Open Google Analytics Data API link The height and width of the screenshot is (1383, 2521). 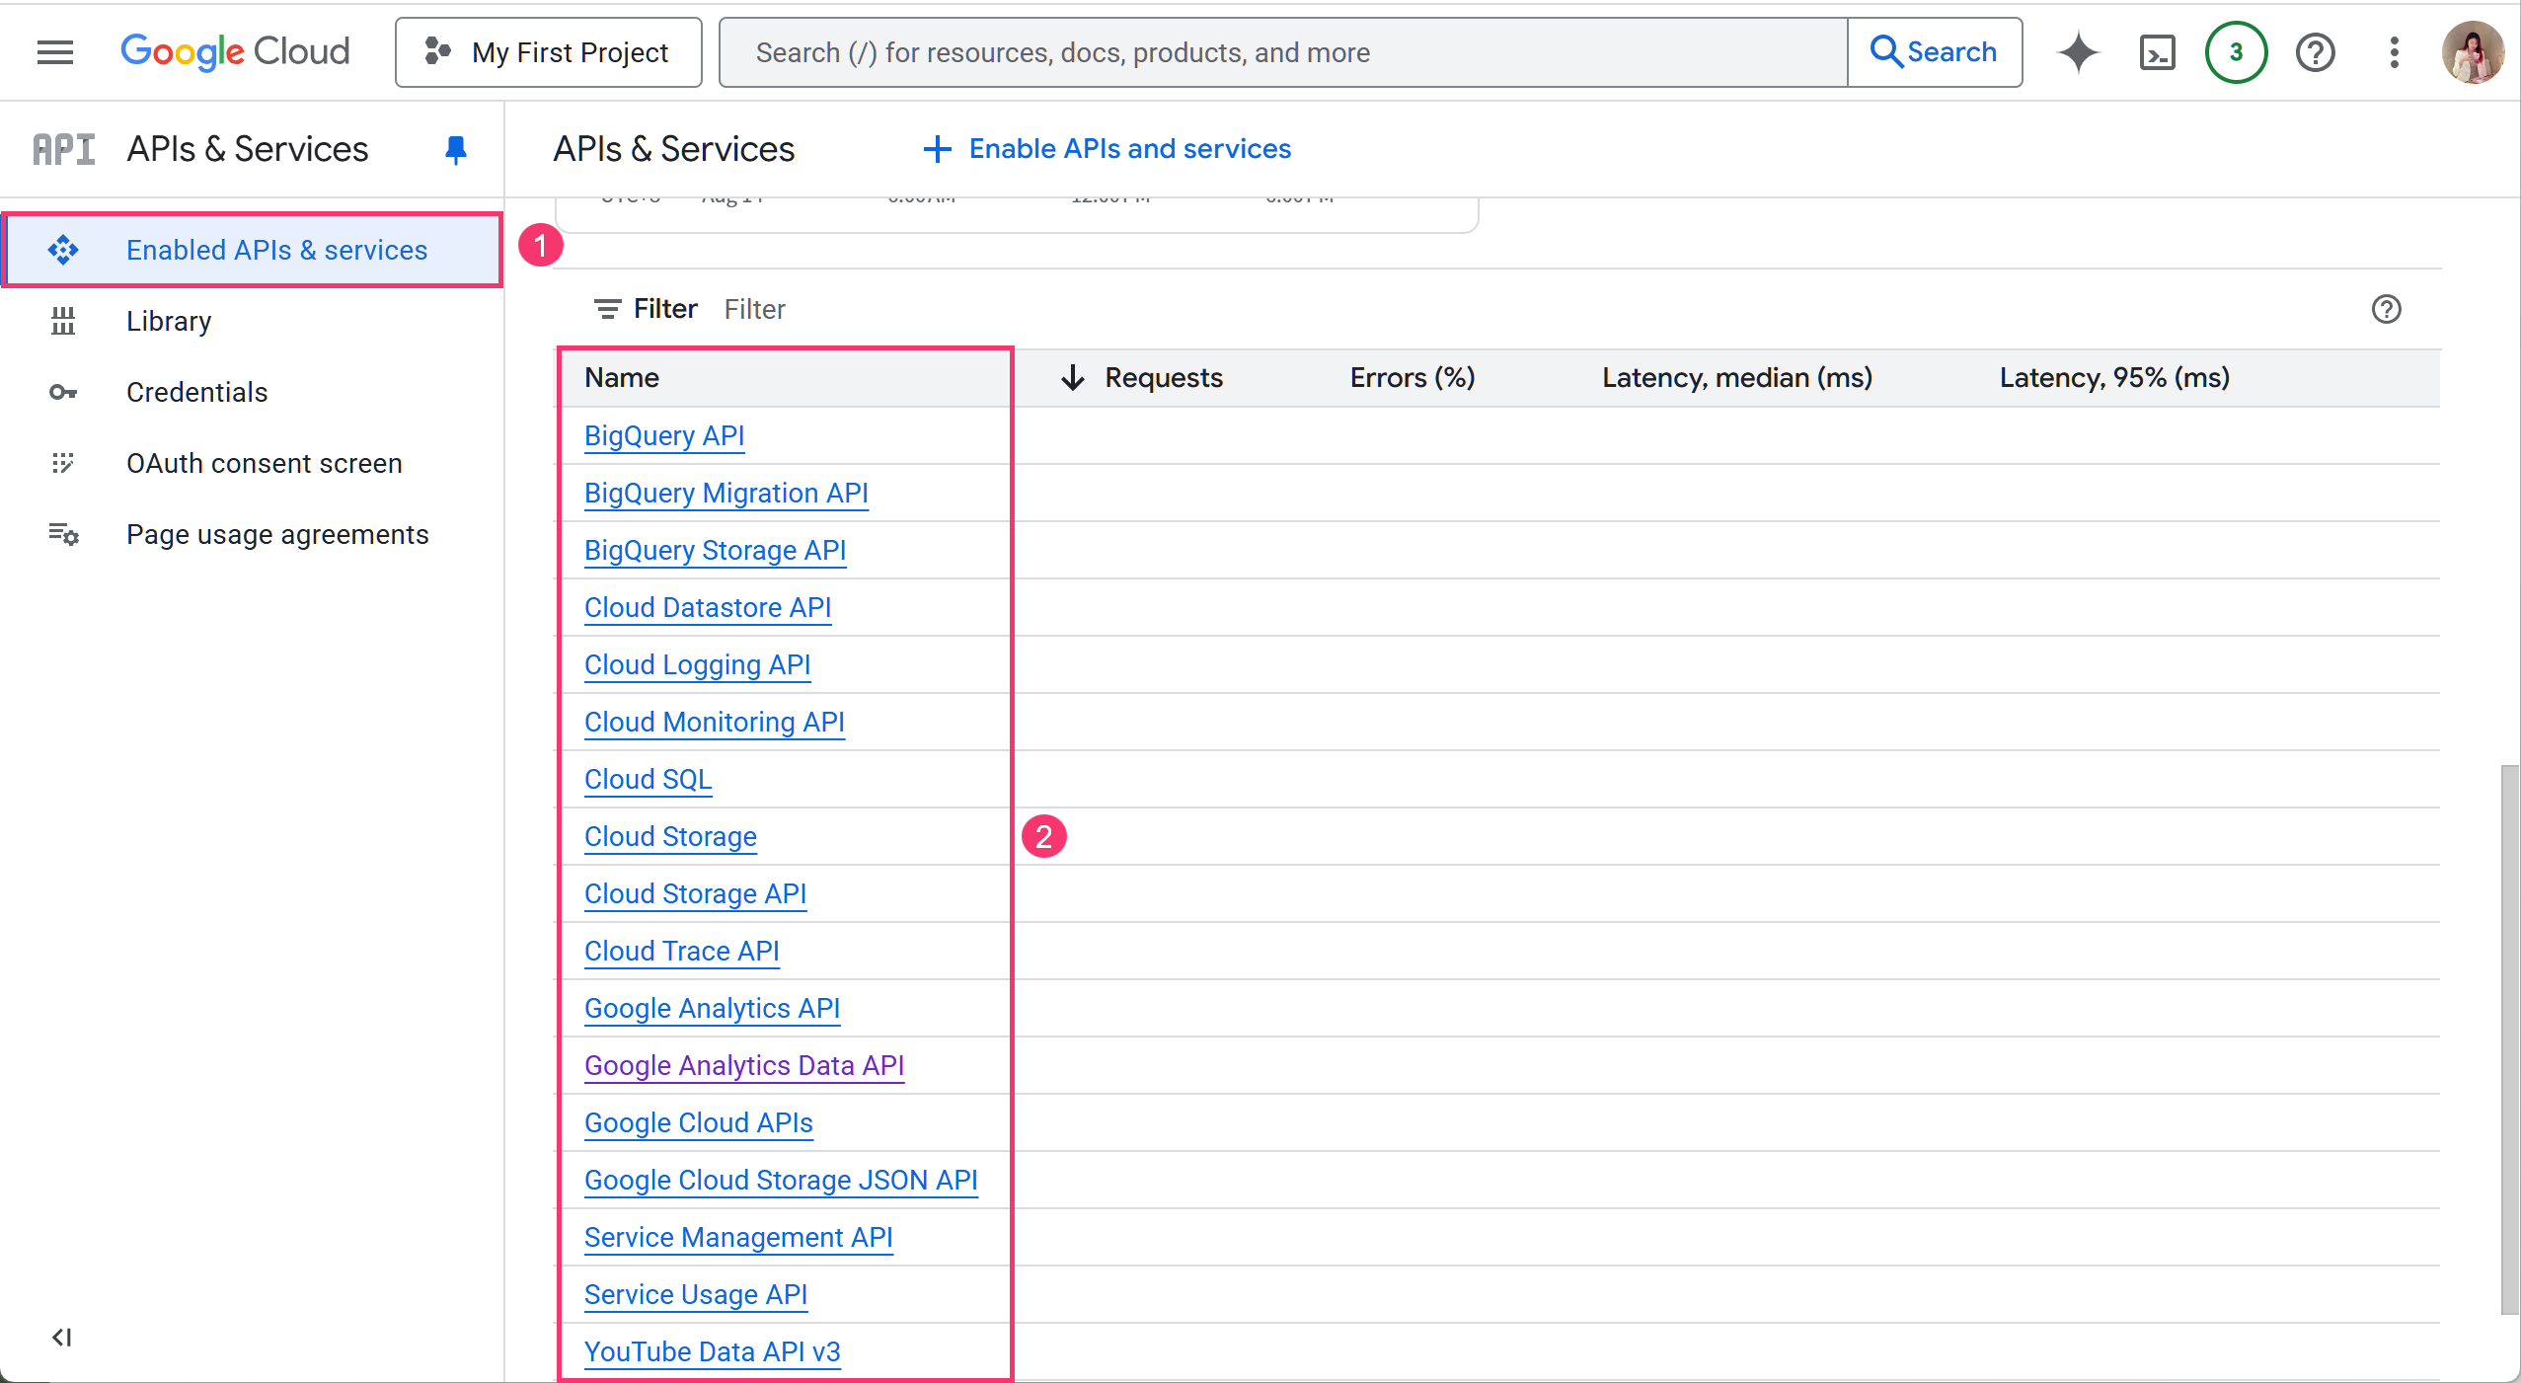click(x=744, y=1065)
